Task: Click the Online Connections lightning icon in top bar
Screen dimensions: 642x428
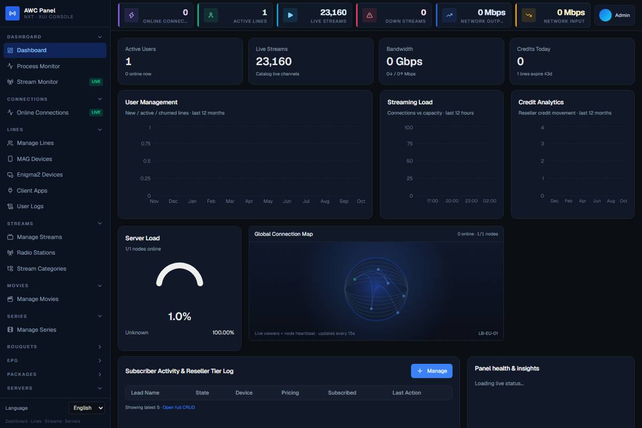Action: pos(132,15)
